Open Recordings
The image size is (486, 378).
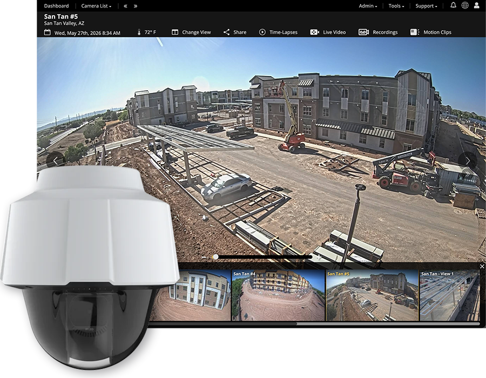pyautogui.click(x=385, y=32)
